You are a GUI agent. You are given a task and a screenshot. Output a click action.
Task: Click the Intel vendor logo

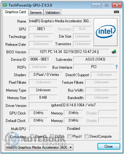(106, 32)
